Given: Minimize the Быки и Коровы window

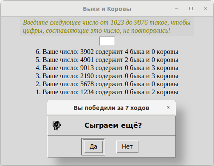Looking at the screenshot, I should pyautogui.click(x=177, y=8).
